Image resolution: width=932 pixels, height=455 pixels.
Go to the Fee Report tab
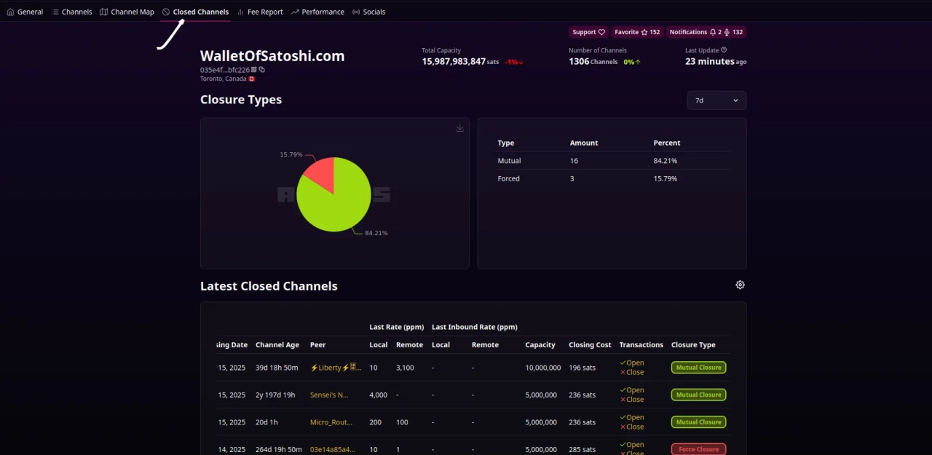click(260, 12)
